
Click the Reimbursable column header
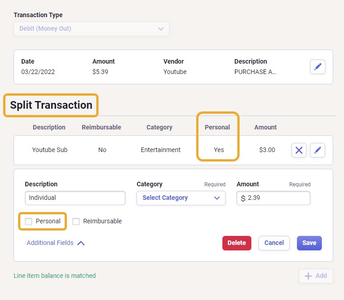pos(101,127)
